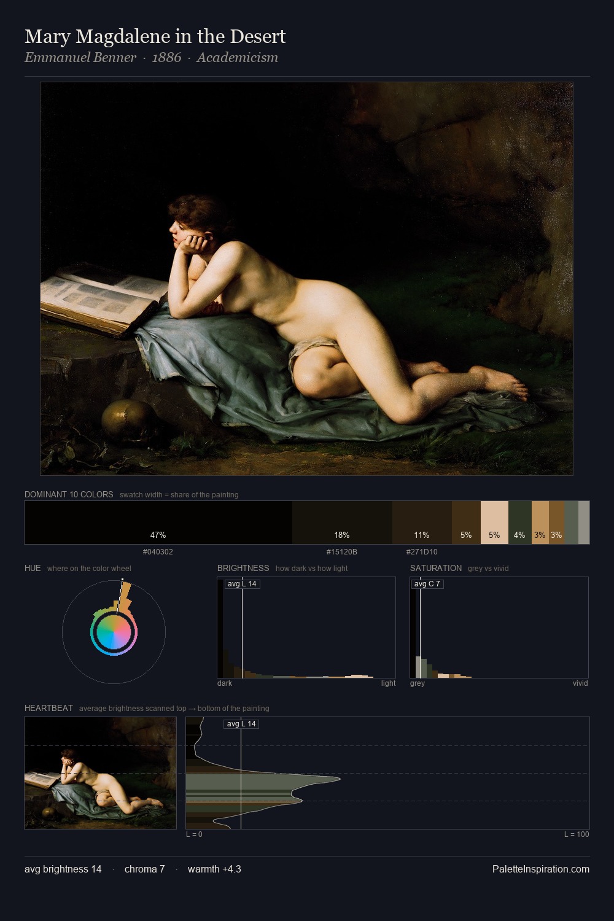Open the main painting image
Screen dimensions: 614x921
tap(306, 279)
